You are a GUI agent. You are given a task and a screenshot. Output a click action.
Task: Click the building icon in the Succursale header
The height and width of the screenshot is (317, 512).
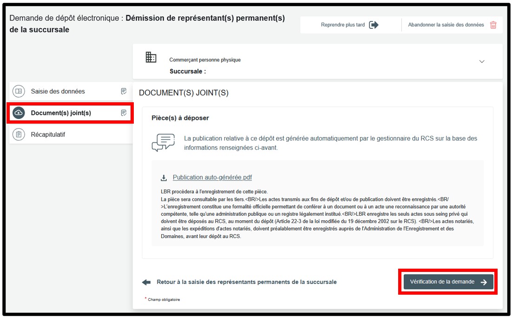151,58
